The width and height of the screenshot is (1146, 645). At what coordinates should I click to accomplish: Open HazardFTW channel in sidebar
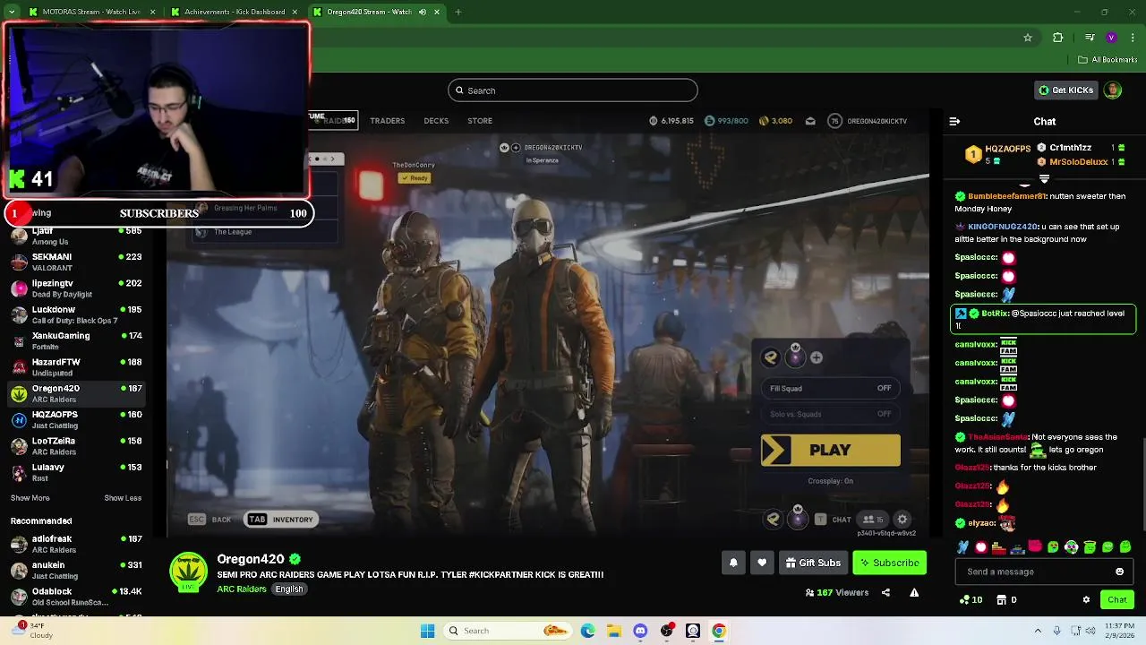(x=76, y=366)
